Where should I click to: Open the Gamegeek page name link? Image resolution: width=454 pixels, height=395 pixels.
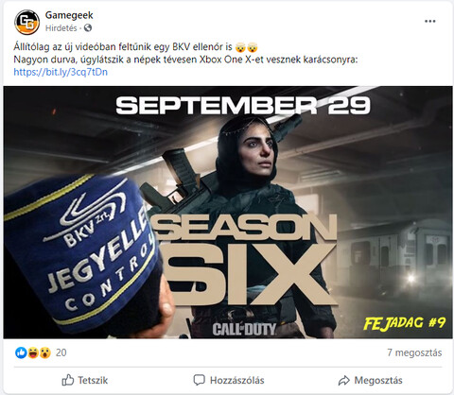click(69, 15)
